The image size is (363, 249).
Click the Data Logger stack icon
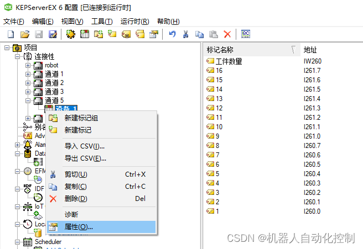28,153
